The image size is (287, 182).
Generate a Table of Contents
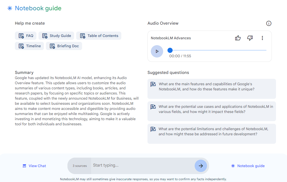coord(99,36)
